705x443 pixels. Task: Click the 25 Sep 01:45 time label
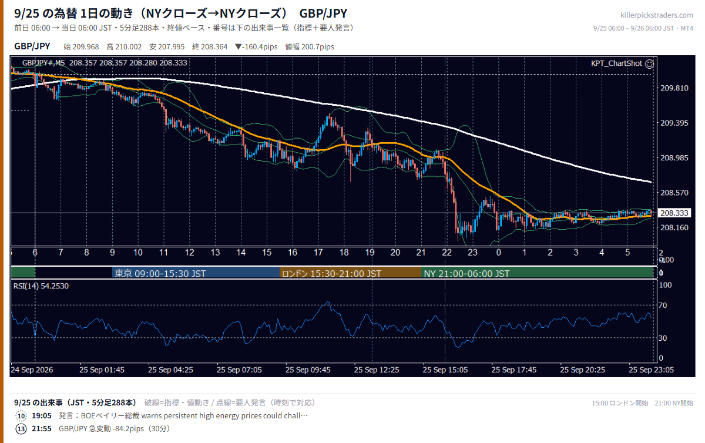[x=102, y=370]
